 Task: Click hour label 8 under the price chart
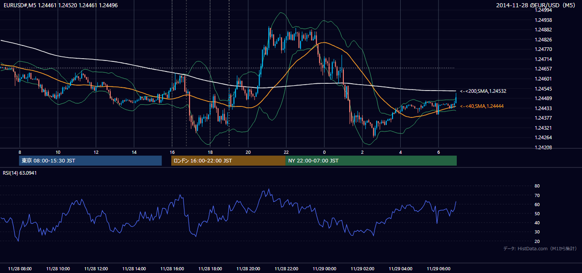(x=20, y=152)
